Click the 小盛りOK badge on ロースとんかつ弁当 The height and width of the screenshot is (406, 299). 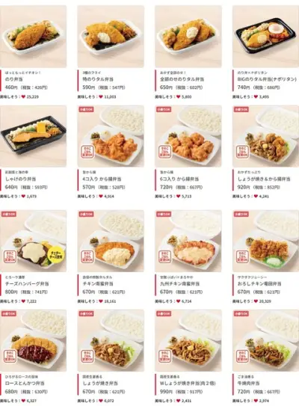(9, 314)
